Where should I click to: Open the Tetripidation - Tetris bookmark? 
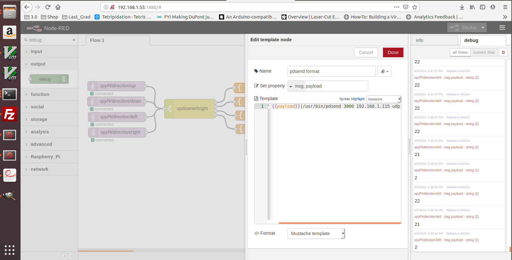[123, 17]
